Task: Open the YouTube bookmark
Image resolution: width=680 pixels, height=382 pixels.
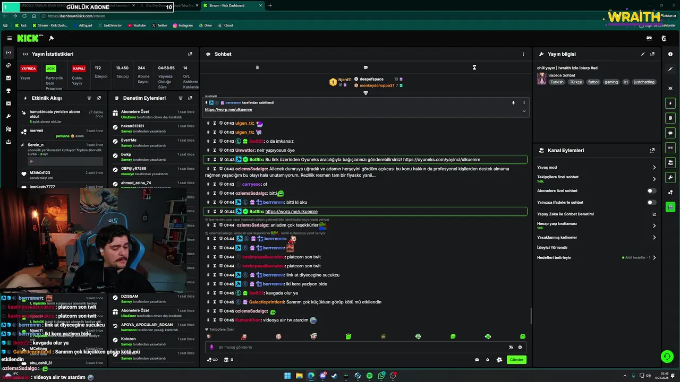Action: [x=137, y=25]
